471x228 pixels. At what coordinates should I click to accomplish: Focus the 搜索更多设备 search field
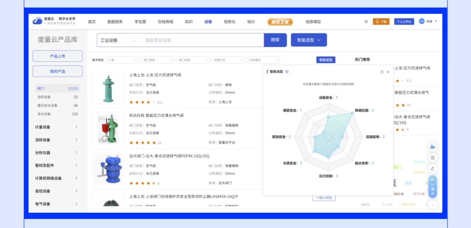pos(202,40)
